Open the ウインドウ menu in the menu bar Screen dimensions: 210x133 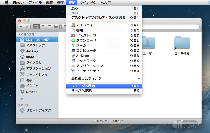click(88, 3)
